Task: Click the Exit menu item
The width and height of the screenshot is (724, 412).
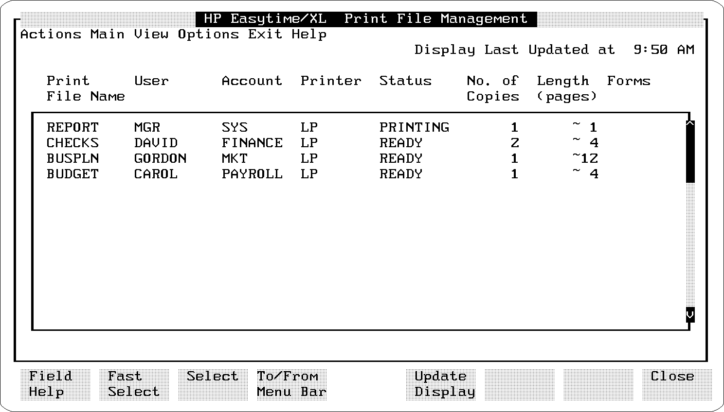Action: pyautogui.click(x=265, y=34)
